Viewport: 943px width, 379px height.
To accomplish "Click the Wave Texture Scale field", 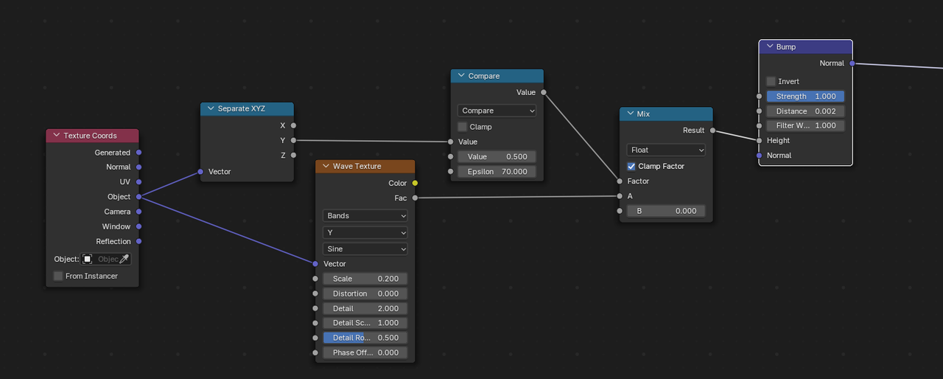I will [x=365, y=279].
